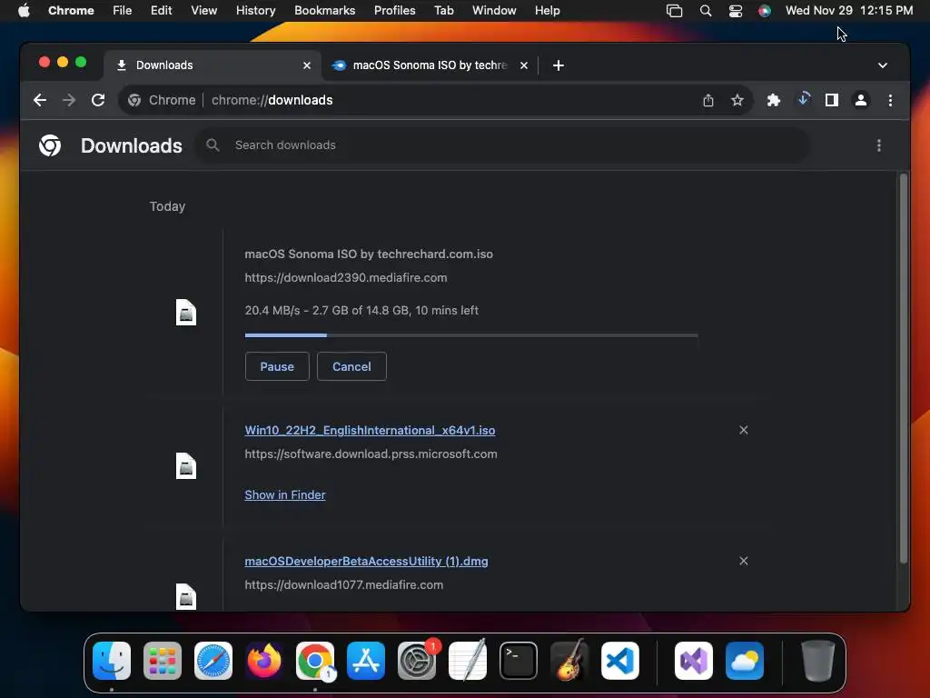Viewport: 930px width, 698px height.
Task: Click the Siri icon in menu bar
Action: pos(765,11)
